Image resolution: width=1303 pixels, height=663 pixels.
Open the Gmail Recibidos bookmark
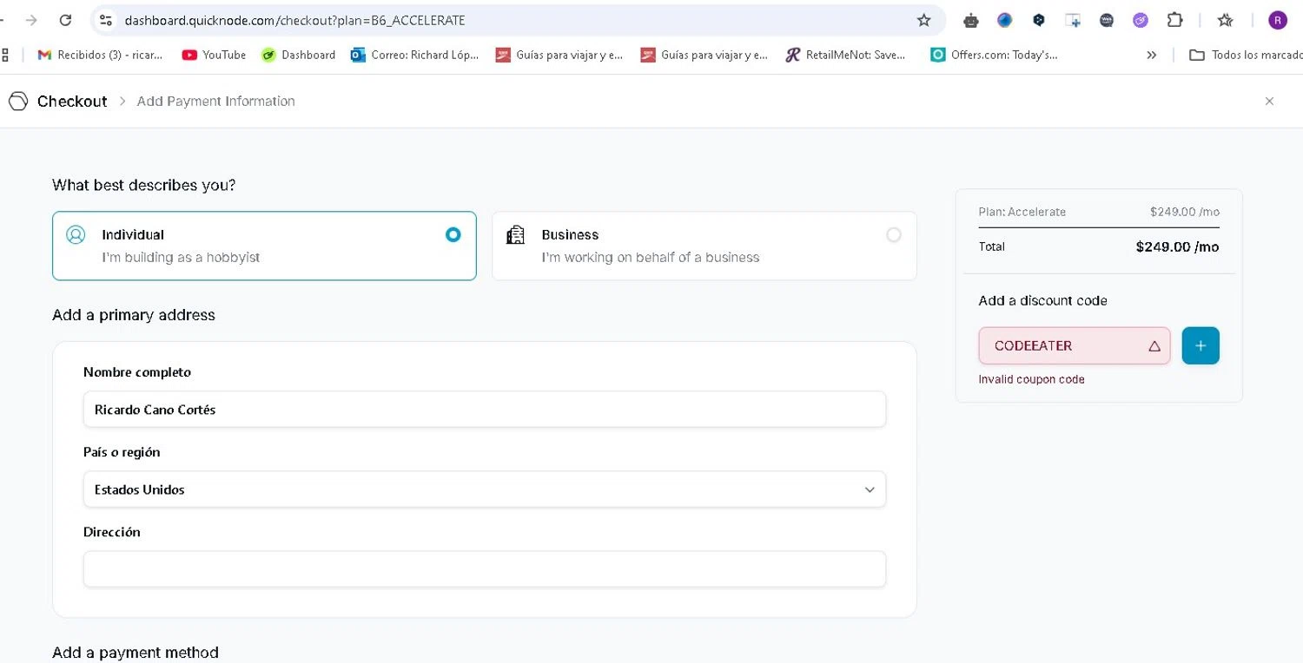click(100, 55)
